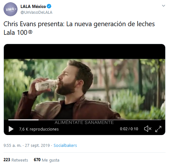Click the ALIMÉNTATE SANAMENTE caption text
This screenshot has height=166, width=170.
point(84,123)
